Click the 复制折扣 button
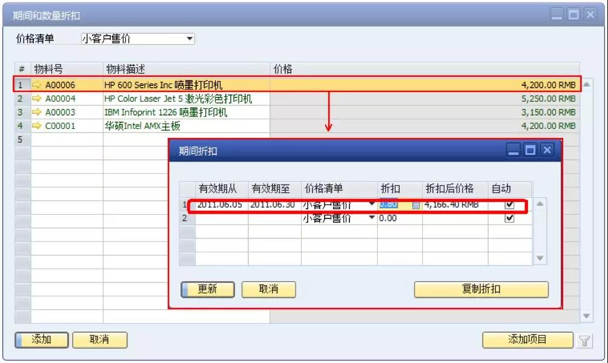 click(481, 289)
